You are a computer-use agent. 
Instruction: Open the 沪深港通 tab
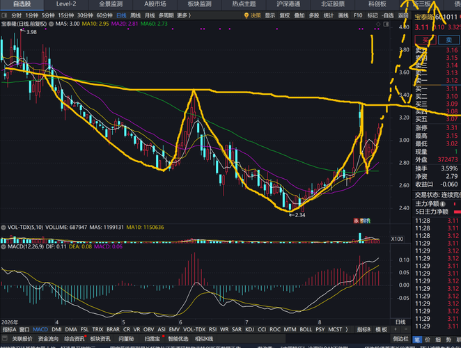tap(288, 4)
